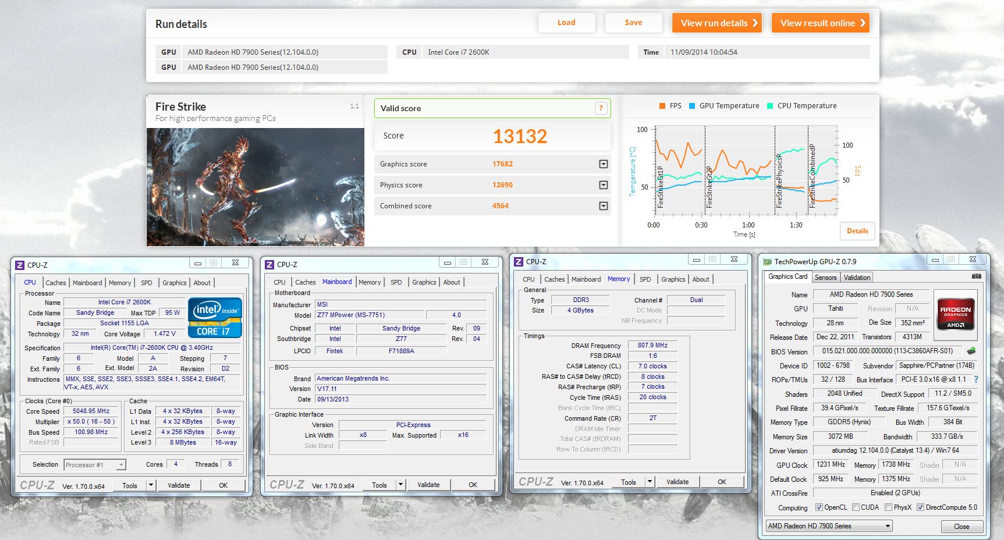Click Bus Interface question mark in GPU-Z
This screenshot has height=540, width=1004.
coord(976,379)
